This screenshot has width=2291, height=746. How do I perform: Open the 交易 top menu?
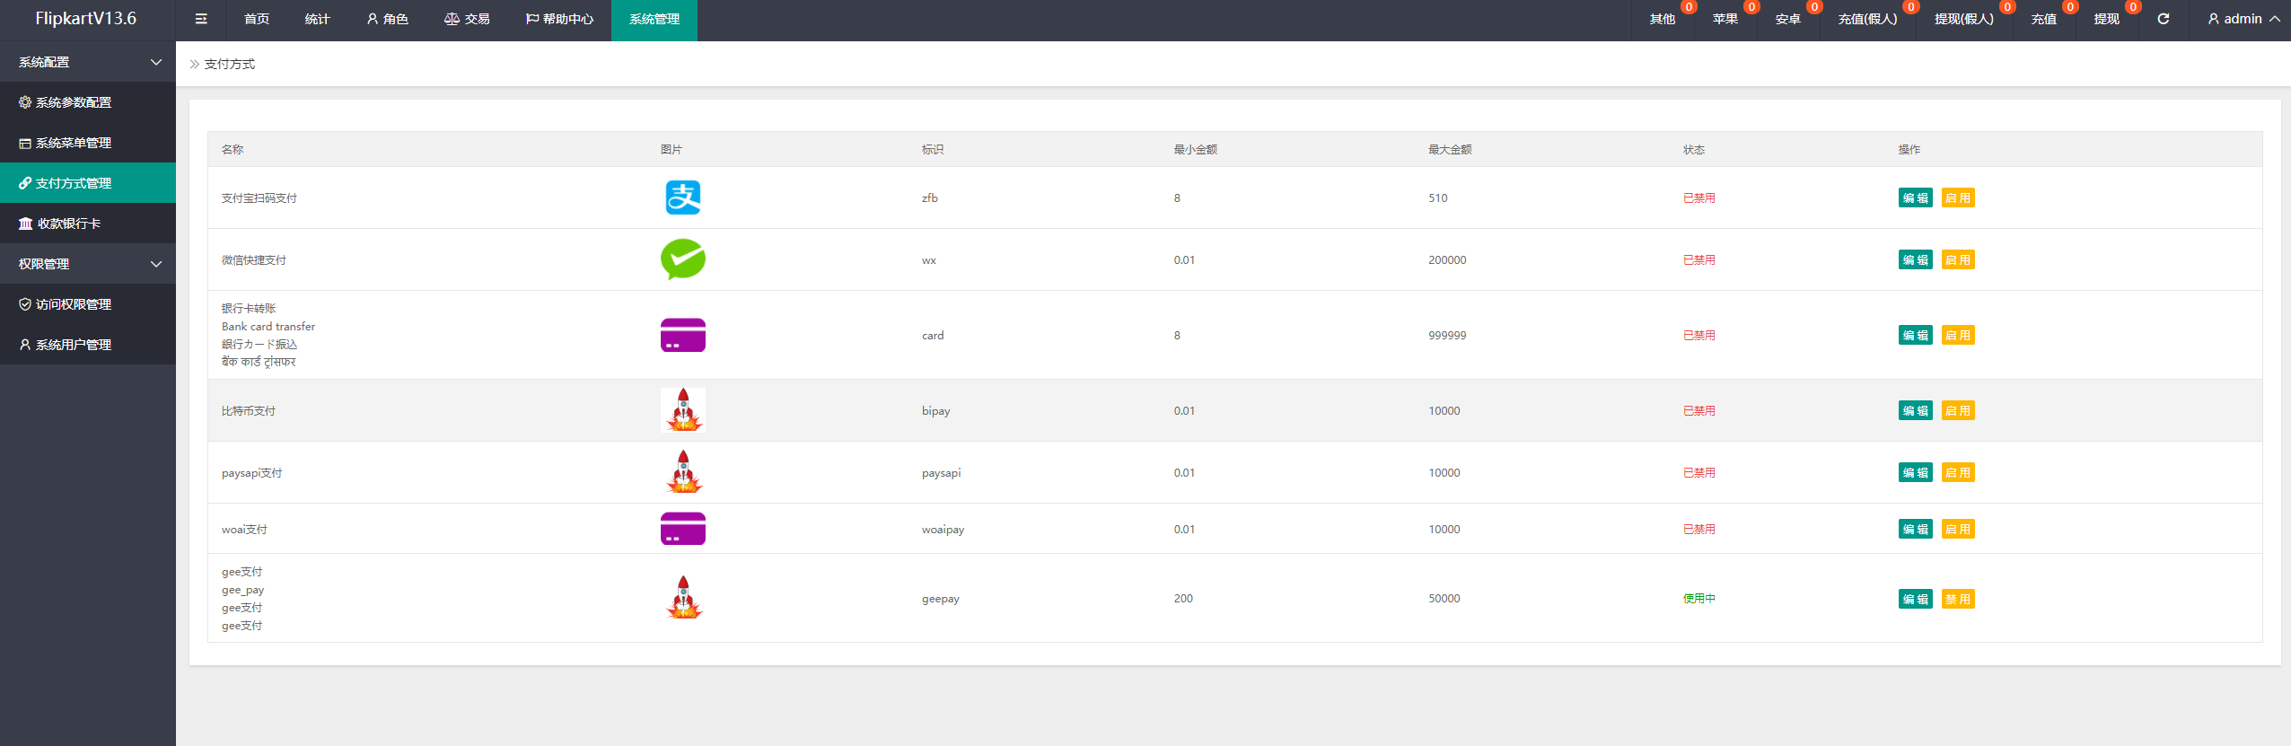[467, 19]
